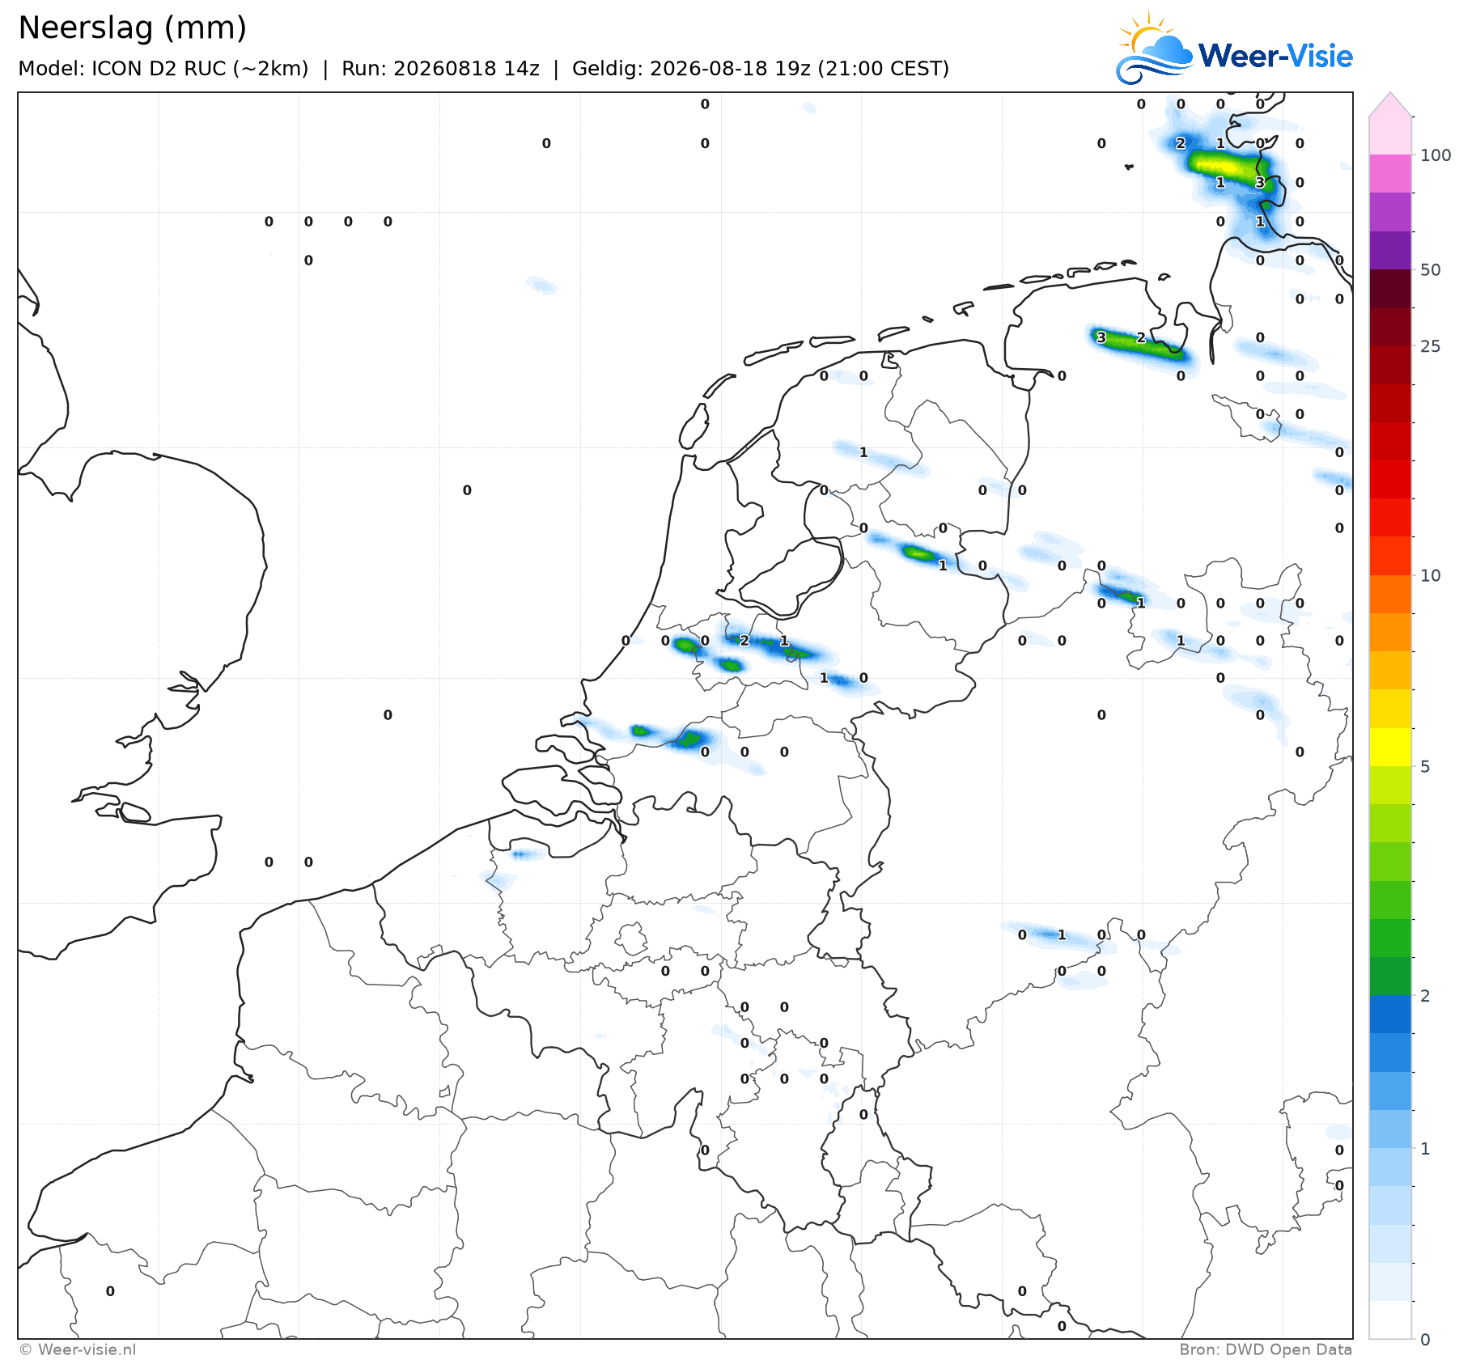1476x1360 pixels.
Task: Click the Geldig 2026-08-18 19z timestamp
Action: tap(761, 69)
